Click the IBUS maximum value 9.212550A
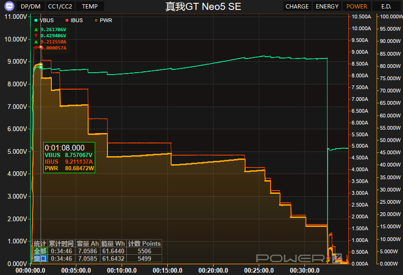The image size is (403, 275). point(53,42)
